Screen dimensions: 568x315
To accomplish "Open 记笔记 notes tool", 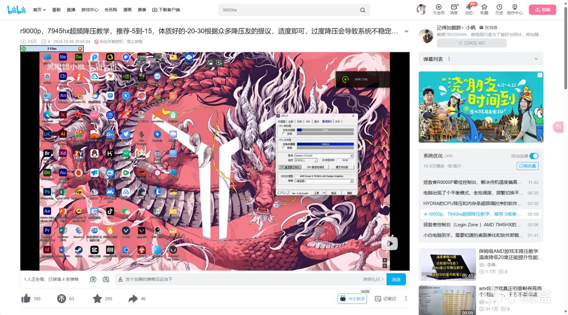I will 385,299.
